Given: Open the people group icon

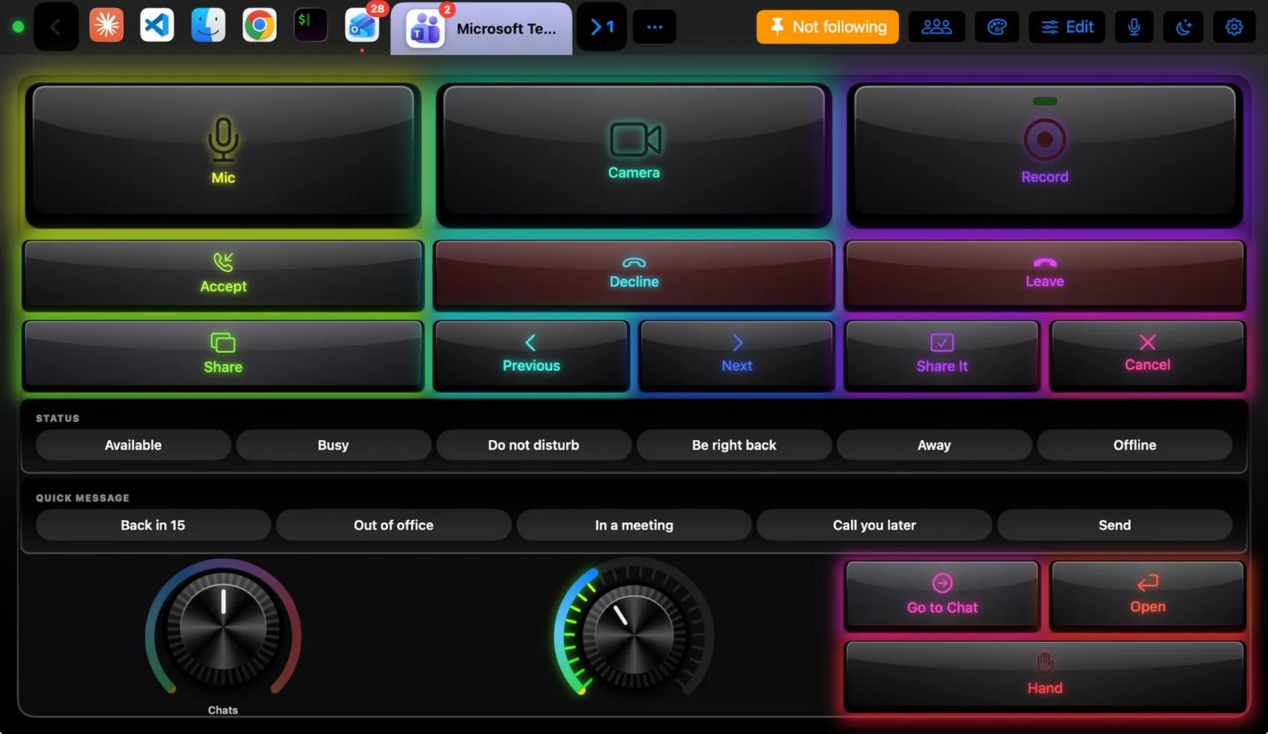Looking at the screenshot, I should (x=936, y=27).
